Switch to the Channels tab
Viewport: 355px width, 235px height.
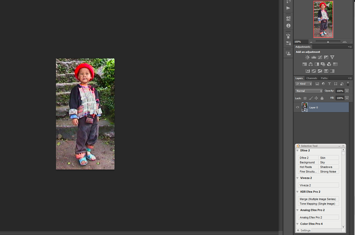pos(312,78)
